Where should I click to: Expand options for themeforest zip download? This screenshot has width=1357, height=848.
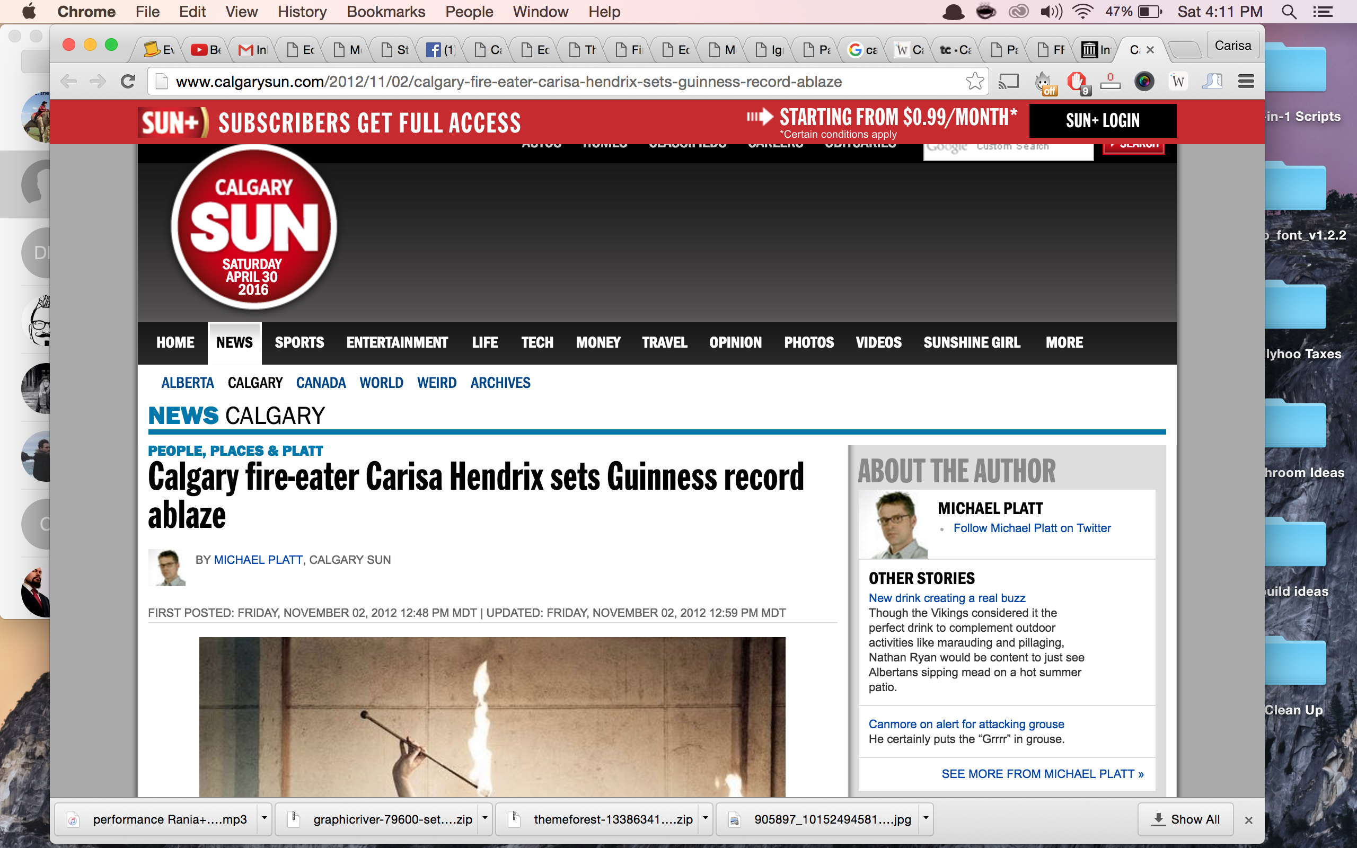point(706,818)
